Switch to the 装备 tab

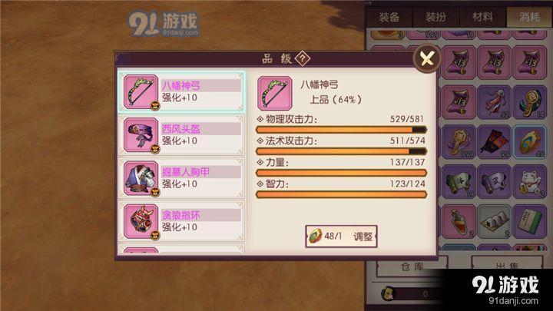point(389,17)
